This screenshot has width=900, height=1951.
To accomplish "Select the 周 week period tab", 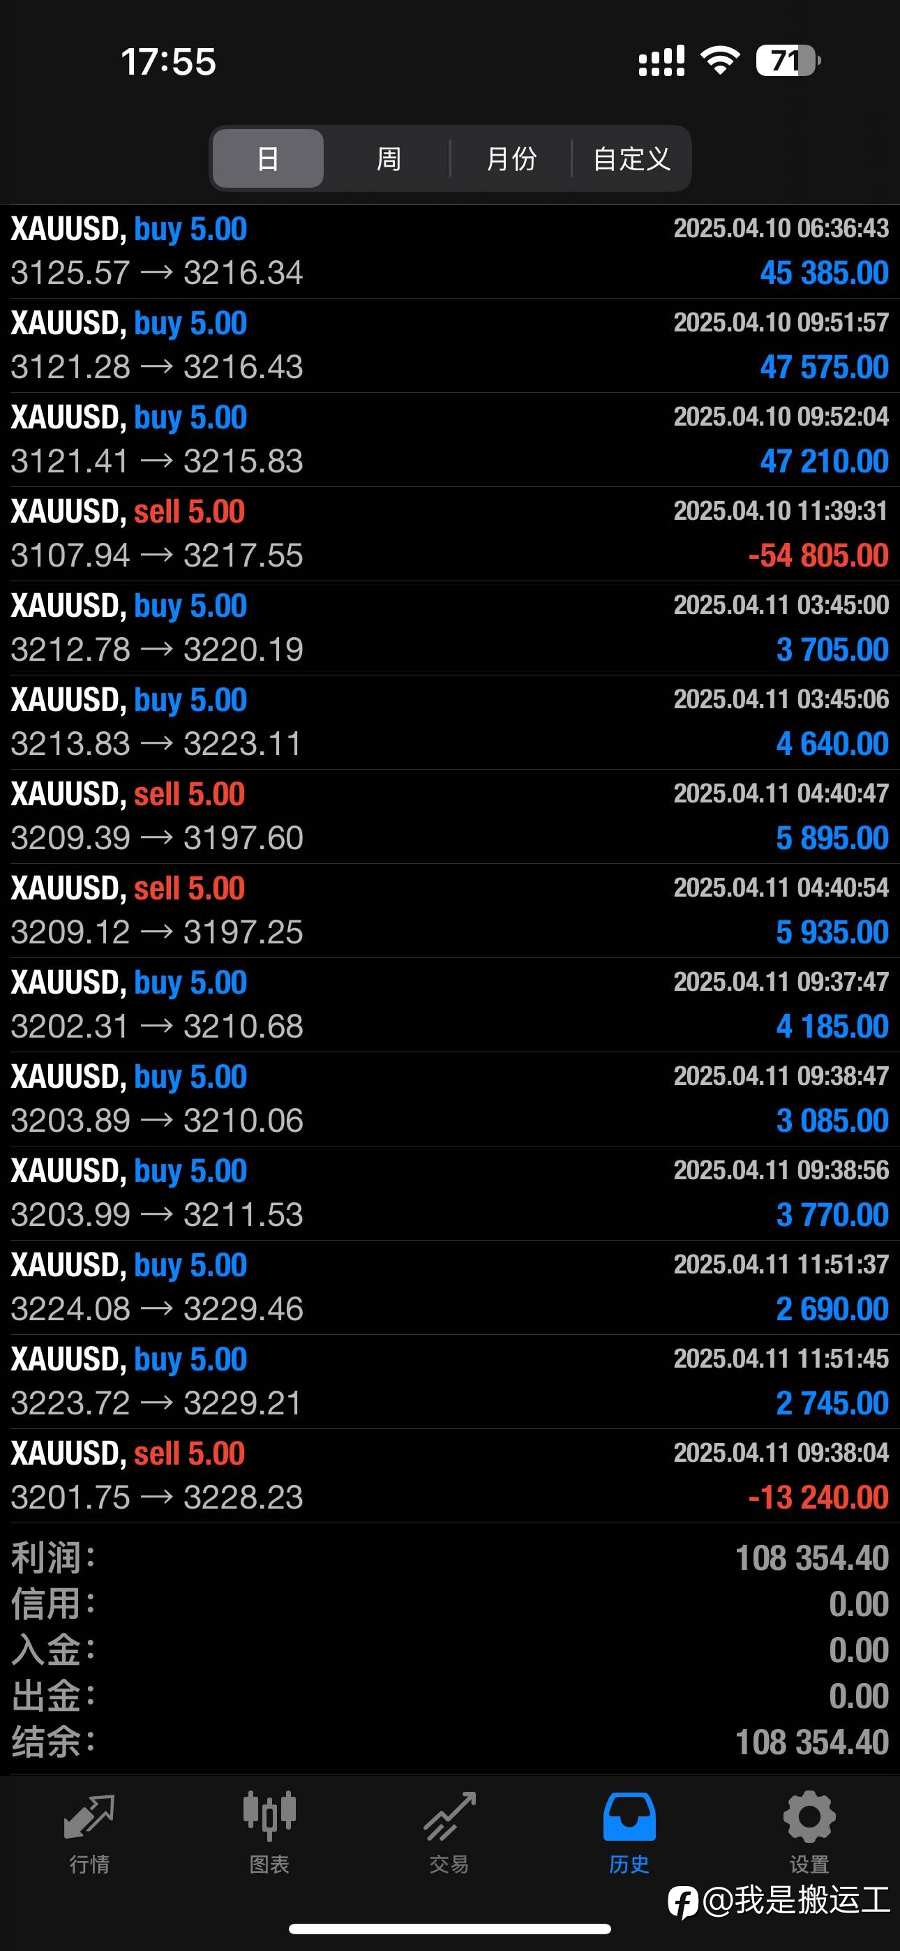I will [x=389, y=158].
